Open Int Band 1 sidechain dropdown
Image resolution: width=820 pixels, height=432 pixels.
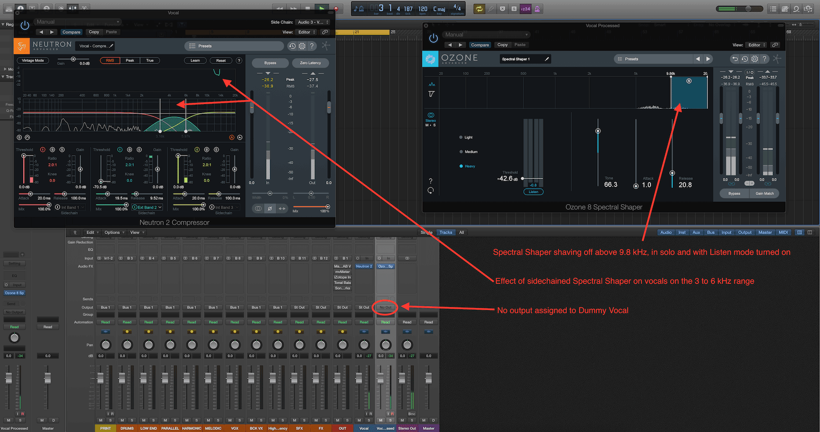[x=70, y=207]
